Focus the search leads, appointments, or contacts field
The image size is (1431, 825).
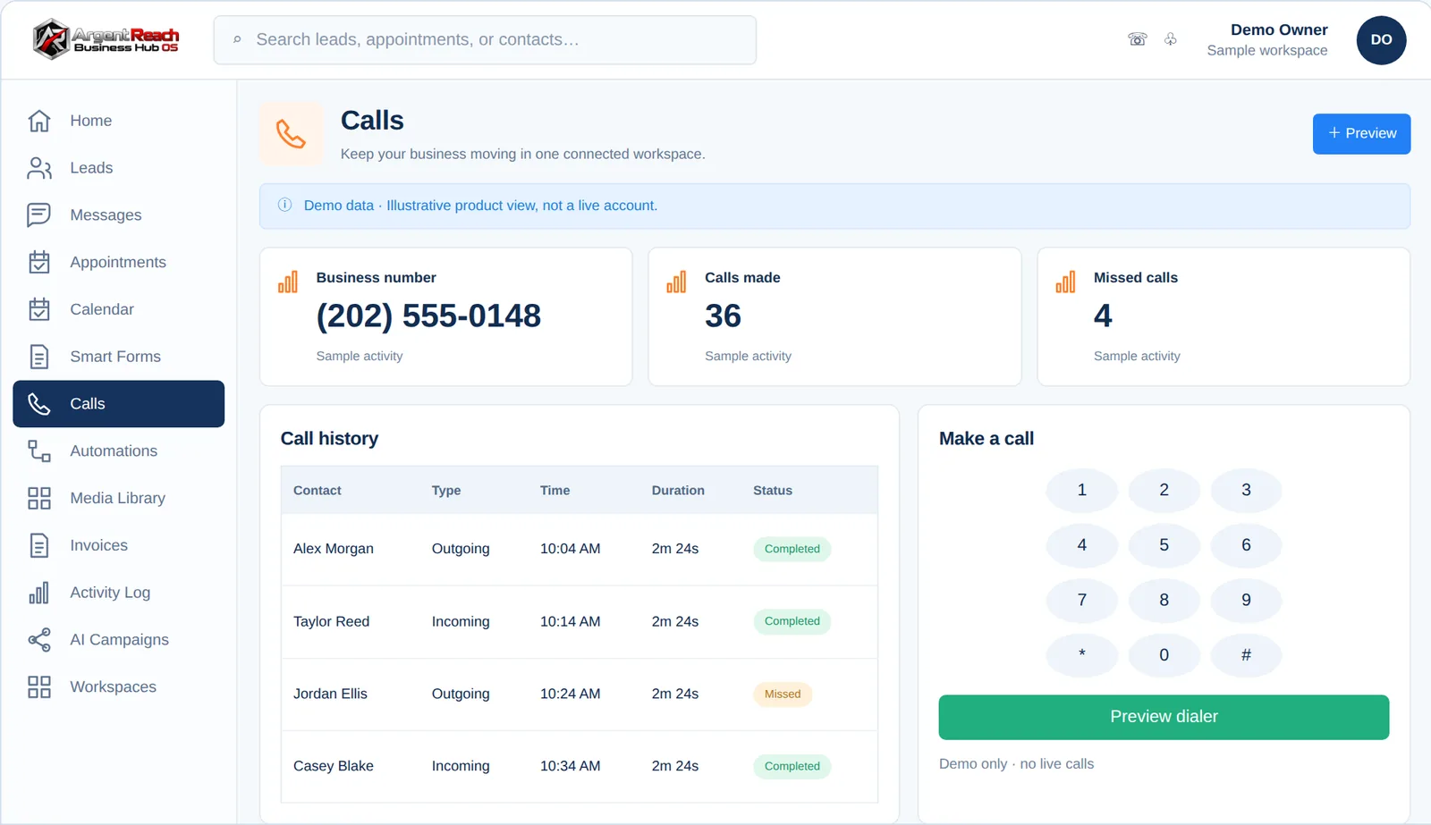[x=485, y=40]
